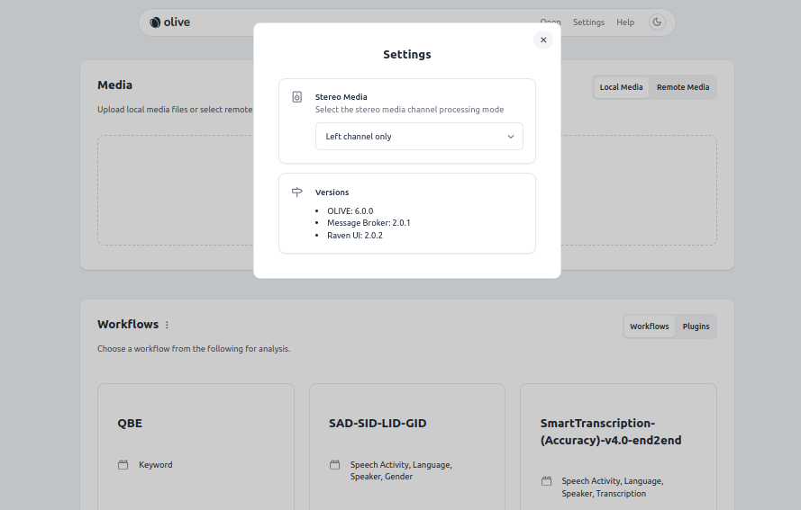Toggle dark mode moon icon
The height and width of the screenshot is (510, 801).
click(657, 22)
